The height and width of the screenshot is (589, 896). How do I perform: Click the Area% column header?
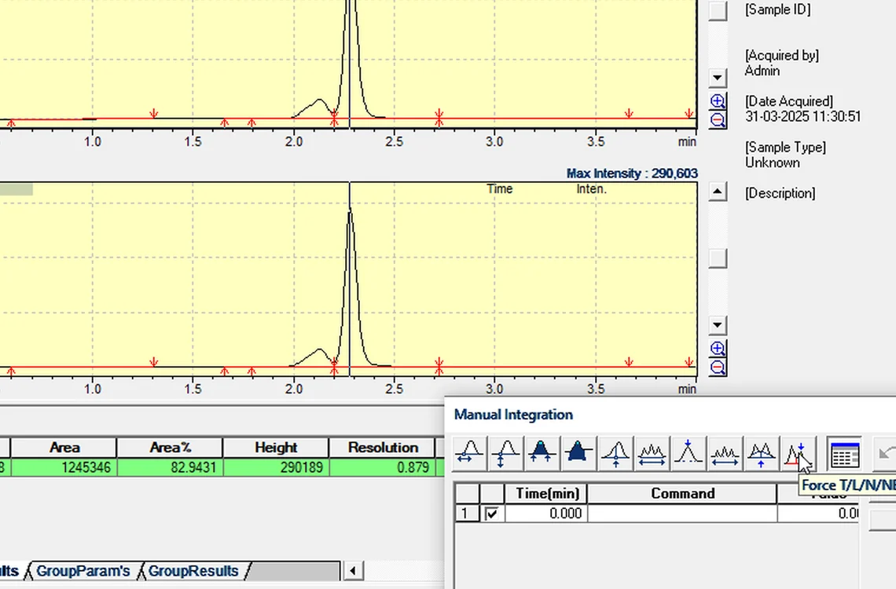click(x=170, y=448)
